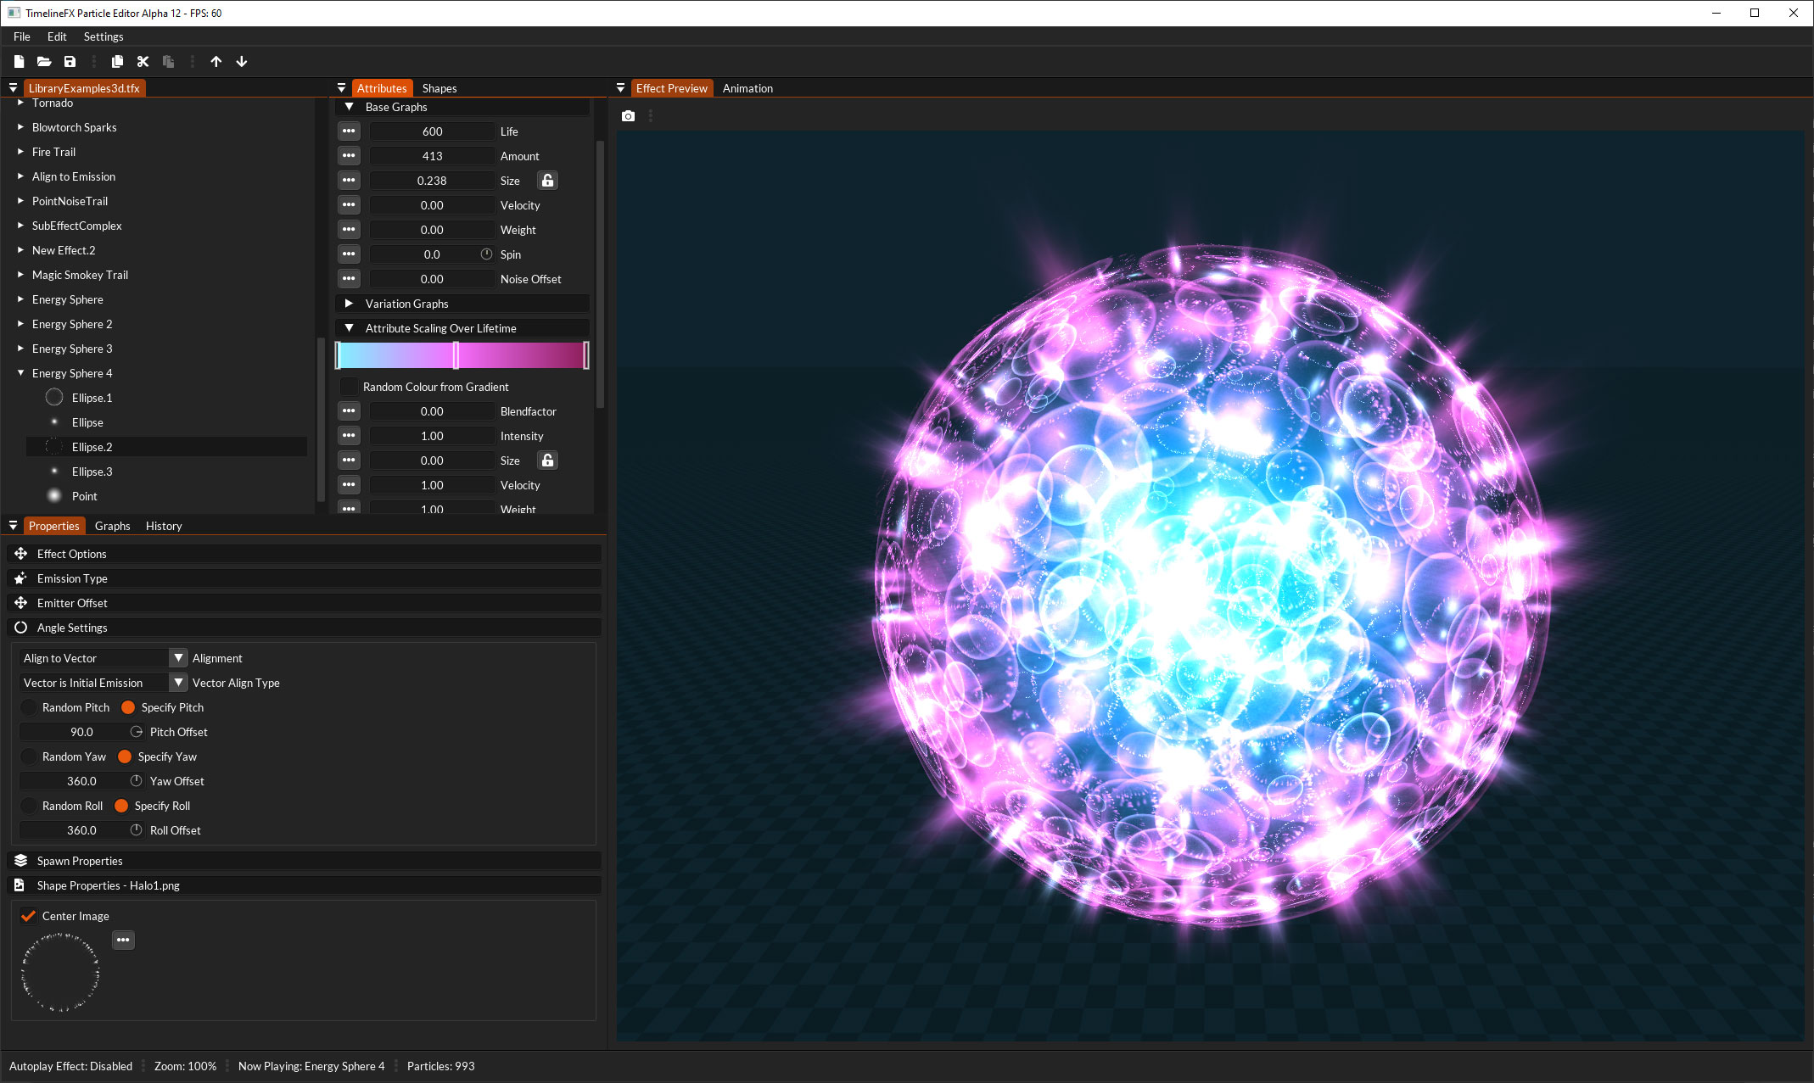Switch to the Animation tab

pyautogui.click(x=747, y=88)
